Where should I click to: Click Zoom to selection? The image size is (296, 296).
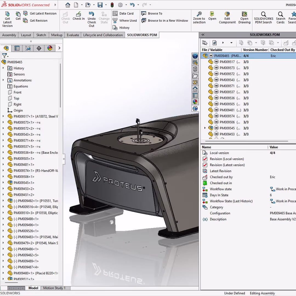pos(199,18)
